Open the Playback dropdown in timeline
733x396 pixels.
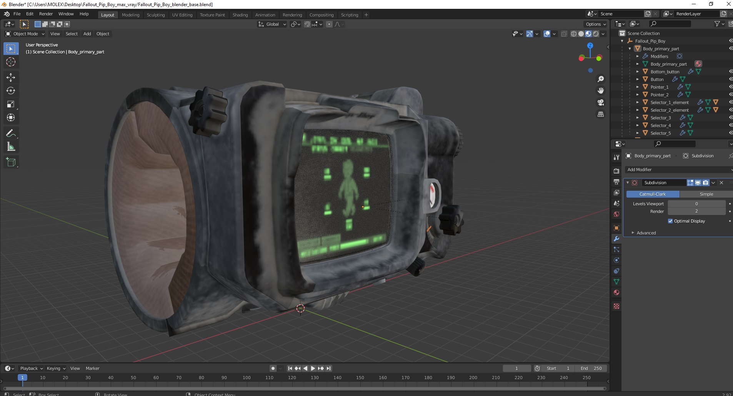pos(31,368)
